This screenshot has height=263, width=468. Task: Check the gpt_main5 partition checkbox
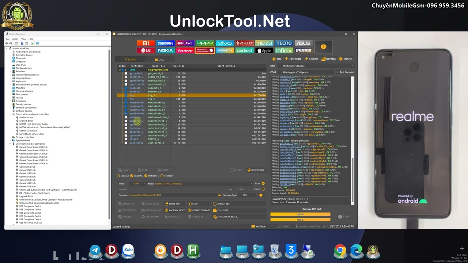(x=126, y=73)
